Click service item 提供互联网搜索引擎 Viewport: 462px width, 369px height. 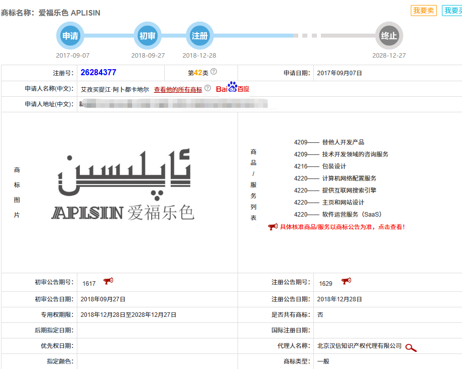(x=349, y=191)
